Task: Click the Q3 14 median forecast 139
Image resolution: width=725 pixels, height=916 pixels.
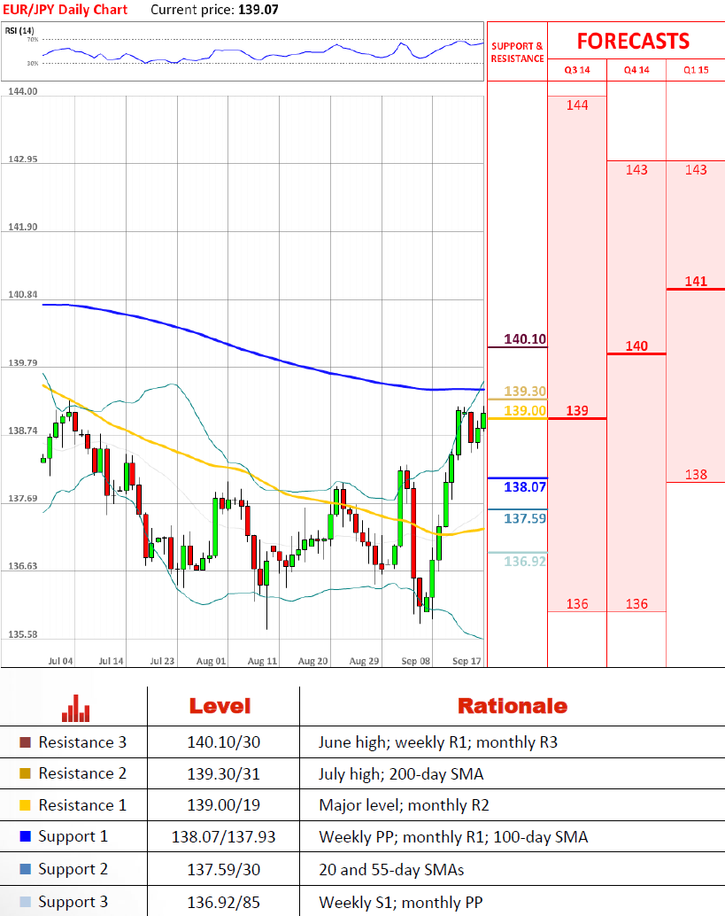Action: click(577, 411)
